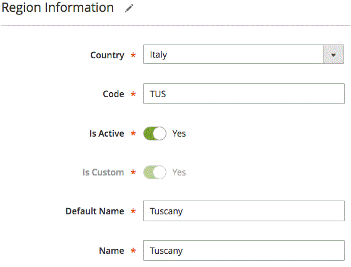Click the required asterisk next to Code

click(x=133, y=94)
